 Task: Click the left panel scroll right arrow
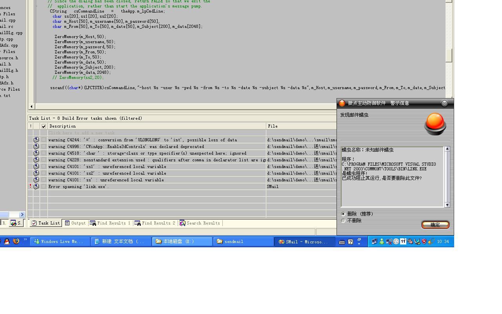(22, 214)
